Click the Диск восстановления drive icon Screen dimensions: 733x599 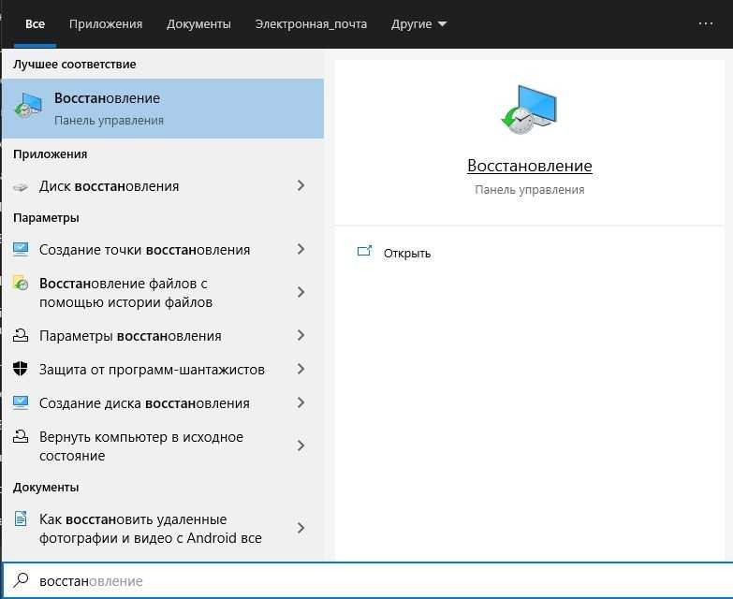tap(21, 187)
